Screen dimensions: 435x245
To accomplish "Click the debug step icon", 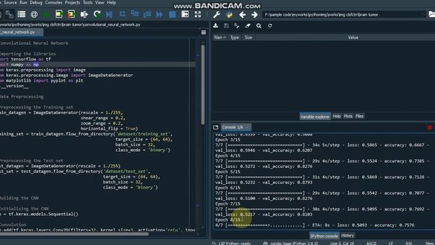I will 122,14.
